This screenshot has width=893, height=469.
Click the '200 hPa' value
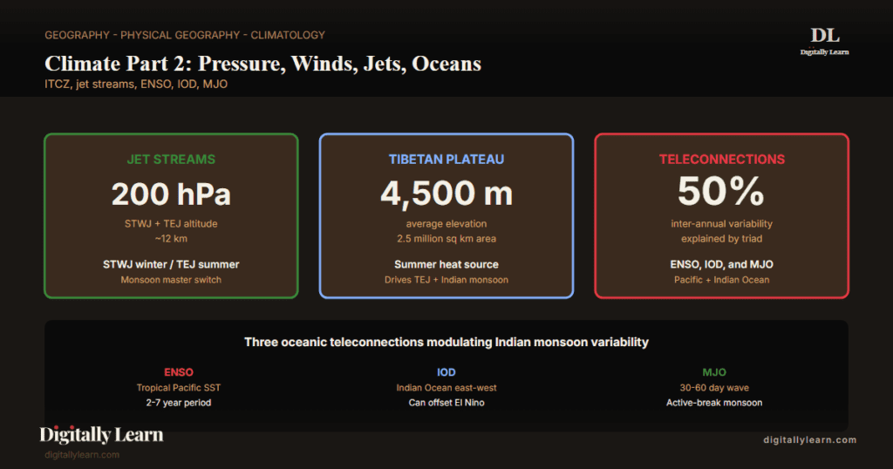[x=171, y=194]
